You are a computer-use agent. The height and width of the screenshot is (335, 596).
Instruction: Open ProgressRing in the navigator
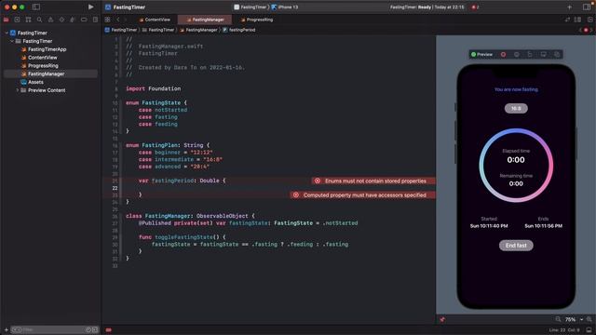coord(39,66)
